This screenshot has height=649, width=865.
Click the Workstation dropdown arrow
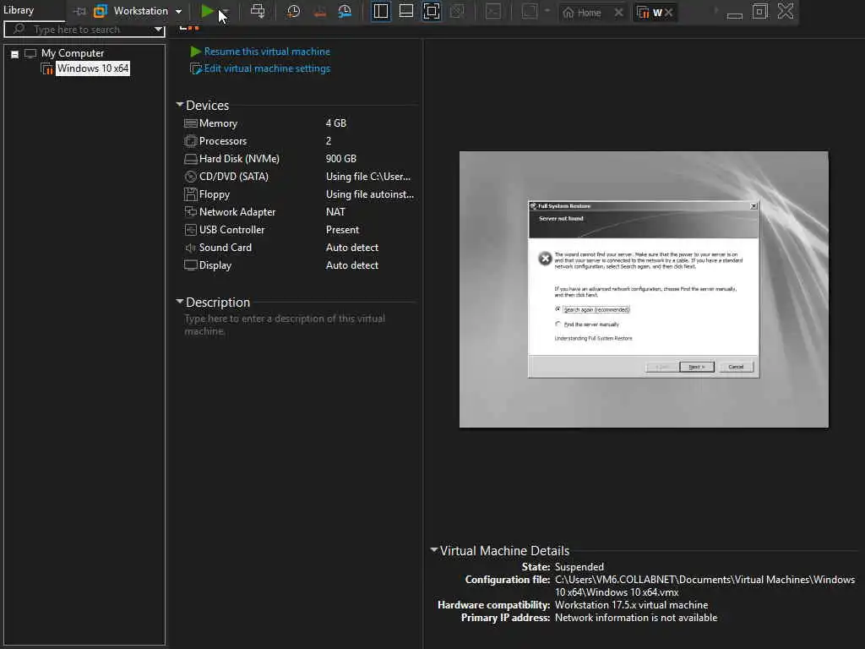coord(179,12)
